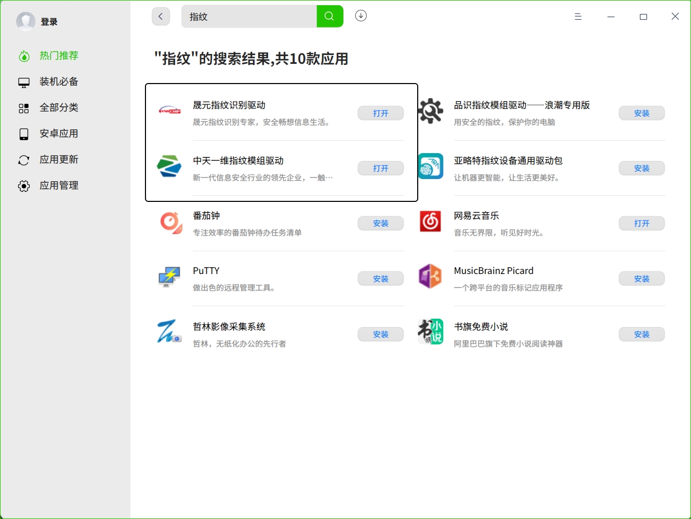Click description 新一代信息安全行业的领先企业，一触…
The width and height of the screenshot is (691, 519).
263,178
